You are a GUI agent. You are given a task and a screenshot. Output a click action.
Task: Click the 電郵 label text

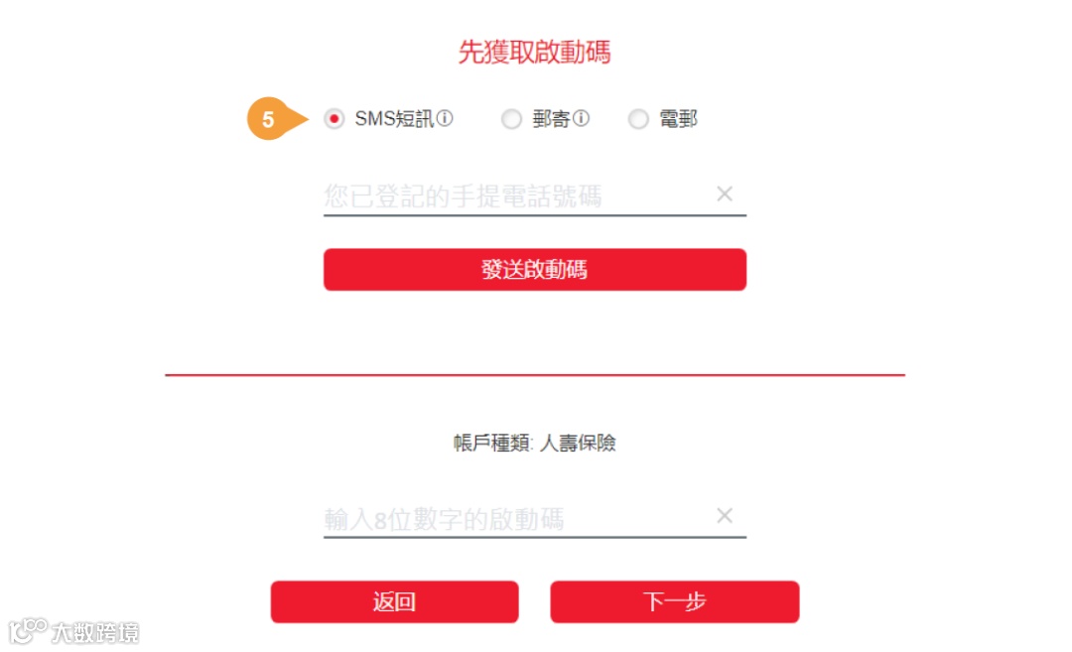[678, 119]
